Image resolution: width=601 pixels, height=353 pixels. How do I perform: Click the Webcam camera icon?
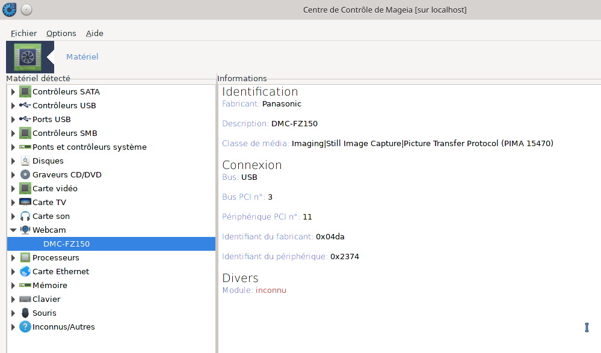point(25,230)
